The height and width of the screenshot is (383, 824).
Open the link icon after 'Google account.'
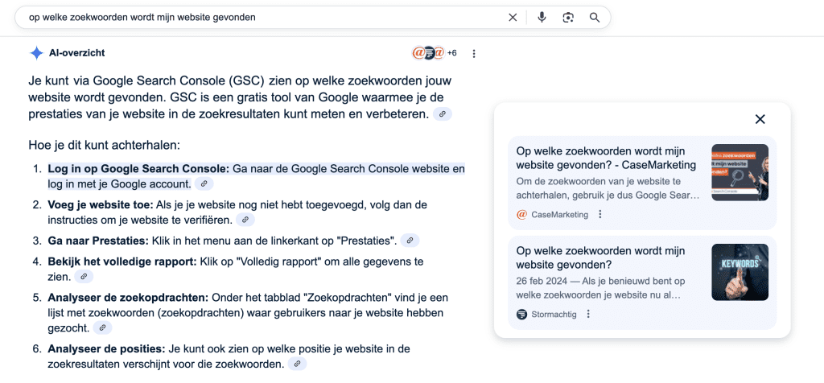click(204, 184)
